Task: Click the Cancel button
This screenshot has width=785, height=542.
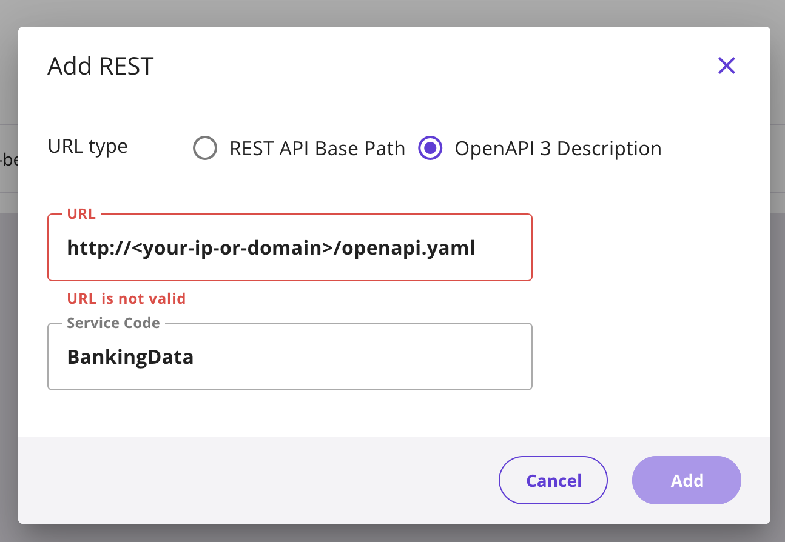Action: click(x=553, y=480)
